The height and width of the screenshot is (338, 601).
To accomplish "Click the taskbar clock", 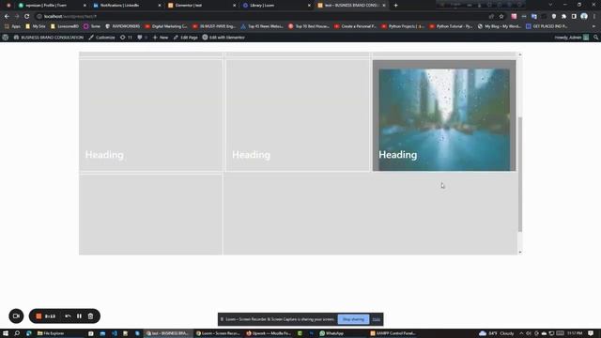I will 575,333.
